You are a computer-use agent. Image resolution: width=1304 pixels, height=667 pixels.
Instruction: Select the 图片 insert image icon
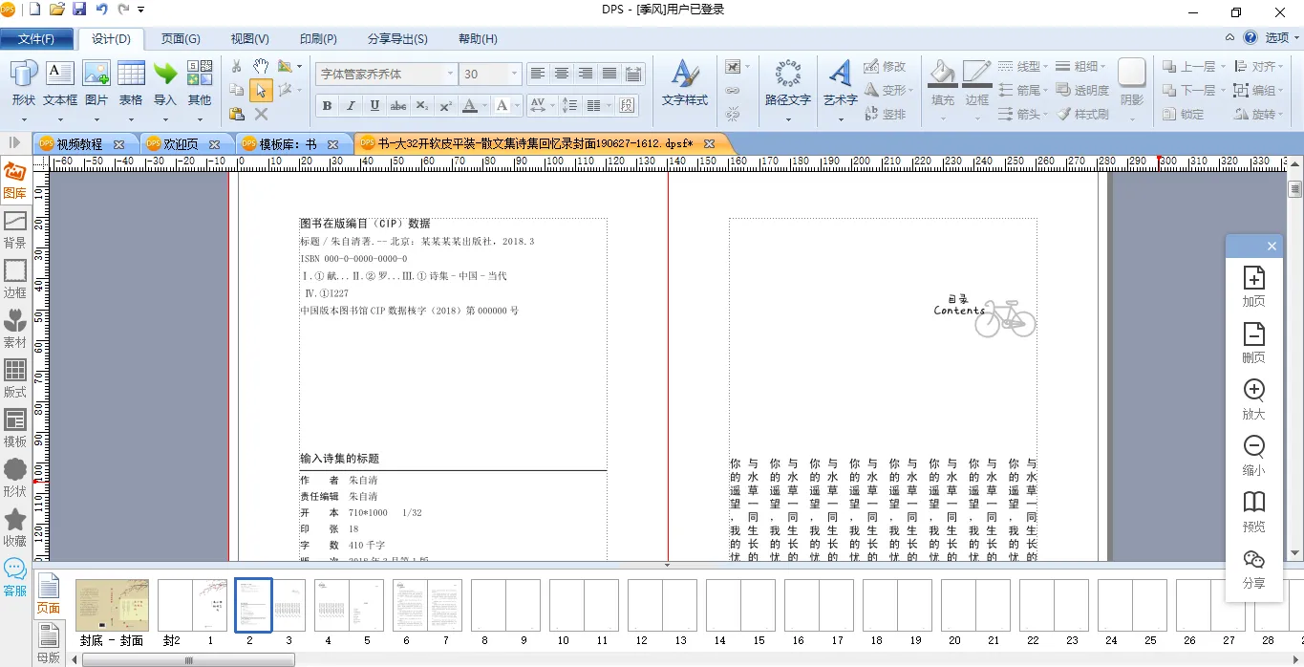[96, 82]
